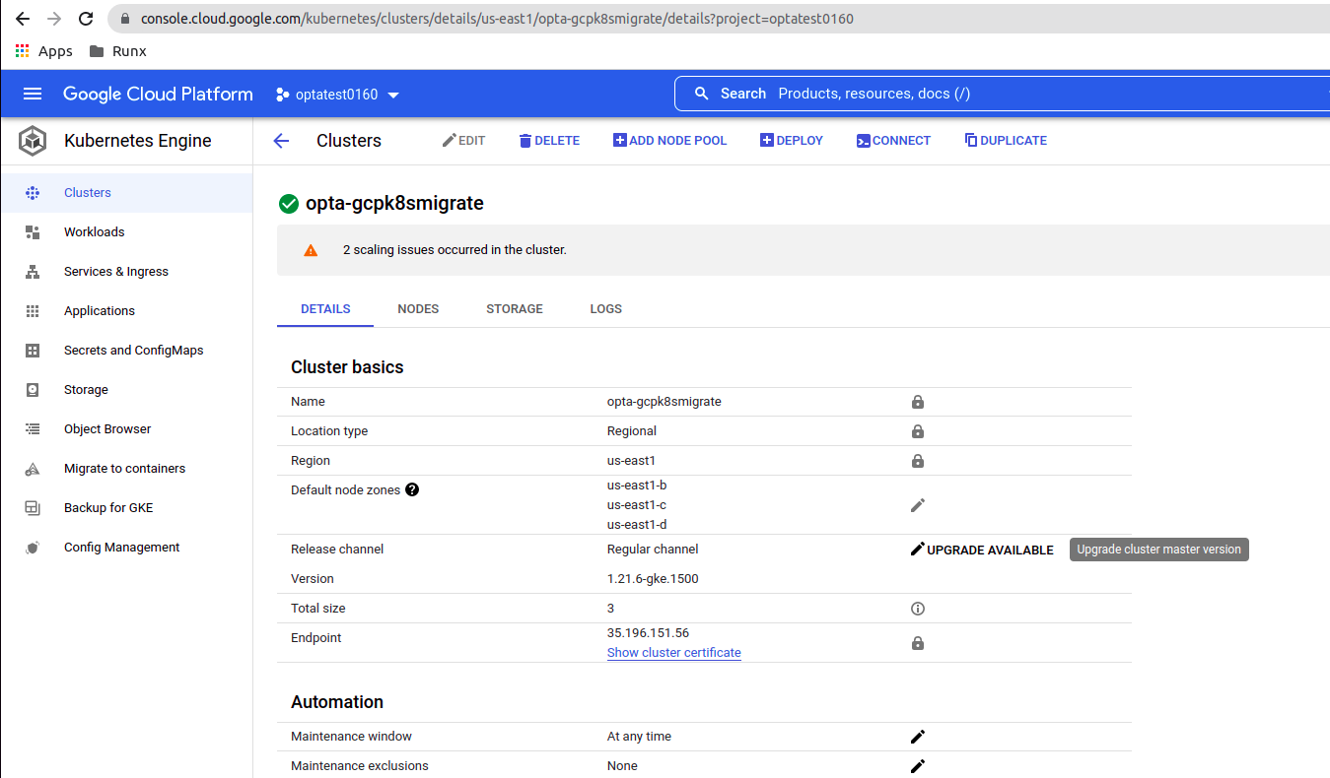Open the Show cluster certificate link
1330x778 pixels.
pos(673,653)
